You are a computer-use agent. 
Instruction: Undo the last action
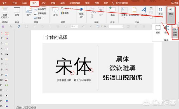click(x=11, y=26)
